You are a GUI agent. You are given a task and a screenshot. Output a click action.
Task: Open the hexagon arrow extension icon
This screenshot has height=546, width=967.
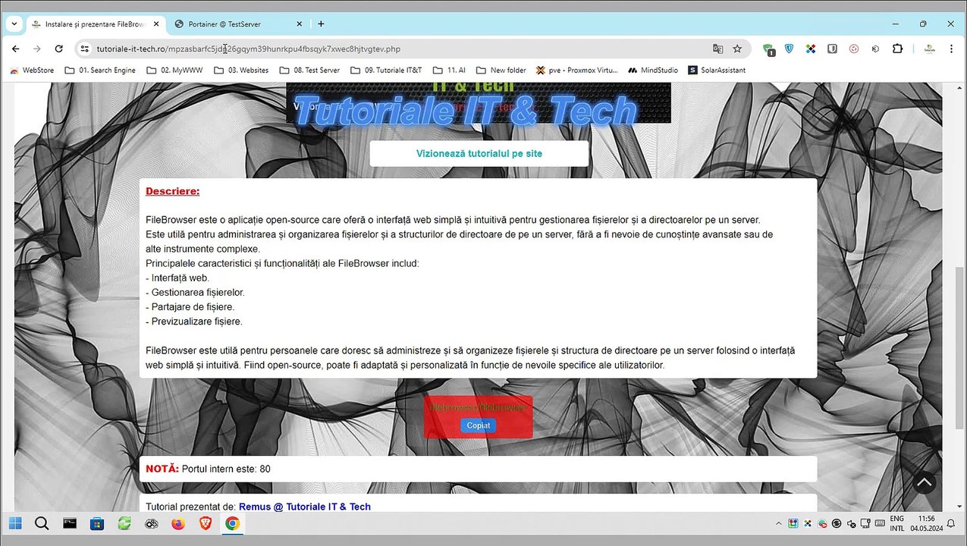(875, 49)
